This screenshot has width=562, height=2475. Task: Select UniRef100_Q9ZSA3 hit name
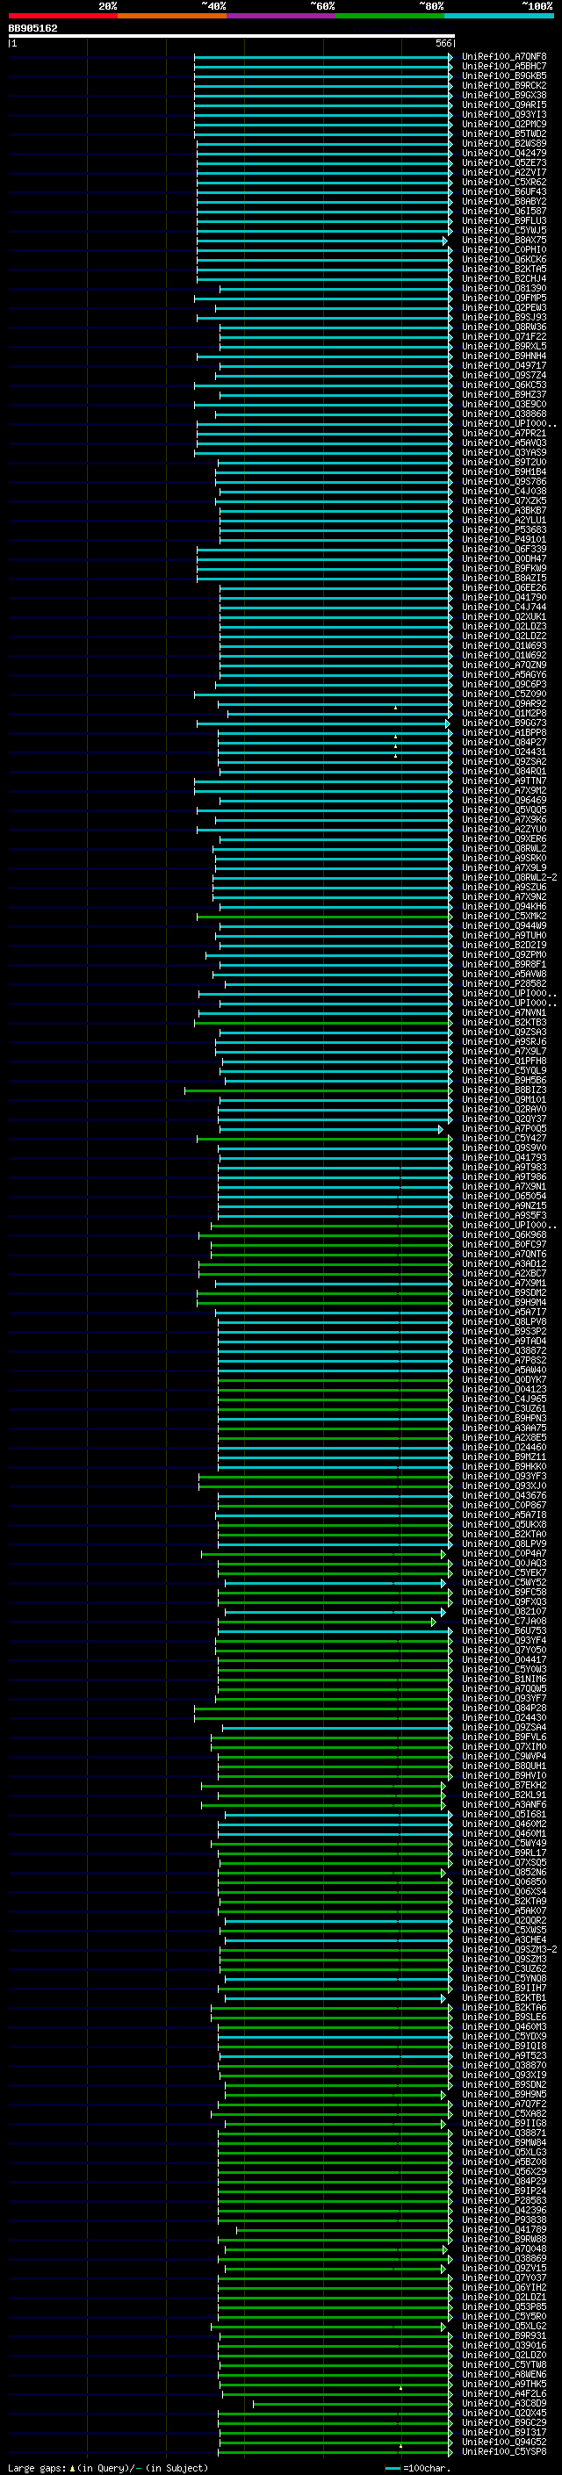tap(503, 1032)
